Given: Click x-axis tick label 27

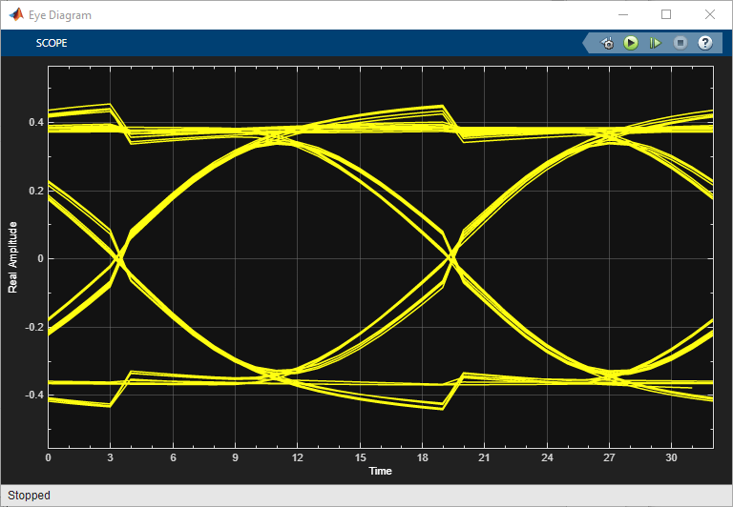Looking at the screenshot, I should [x=609, y=458].
